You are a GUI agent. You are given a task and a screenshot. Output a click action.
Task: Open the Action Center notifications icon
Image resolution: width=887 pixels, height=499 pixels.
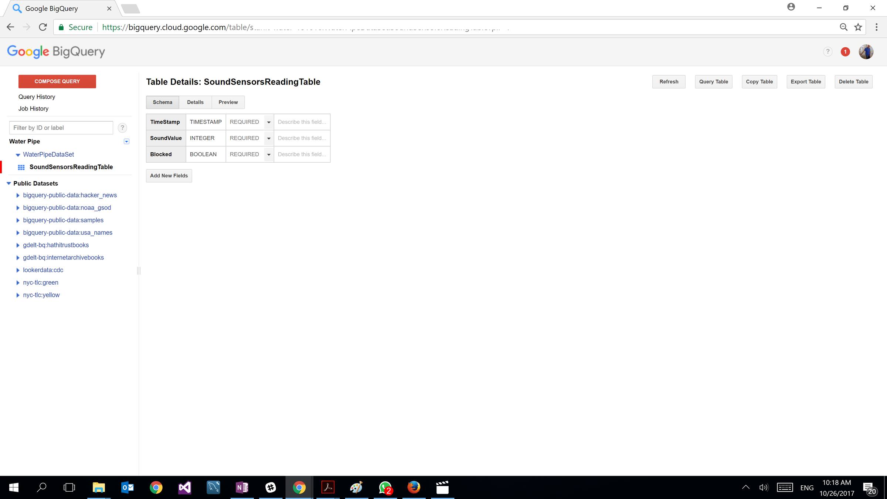(x=870, y=488)
